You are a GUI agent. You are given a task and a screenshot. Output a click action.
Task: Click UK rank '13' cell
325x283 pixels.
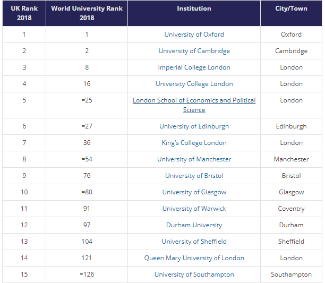[24, 242]
